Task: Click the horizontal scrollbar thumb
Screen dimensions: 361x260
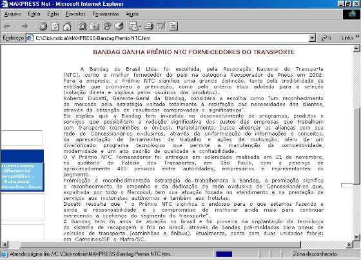Action: (x=161, y=245)
